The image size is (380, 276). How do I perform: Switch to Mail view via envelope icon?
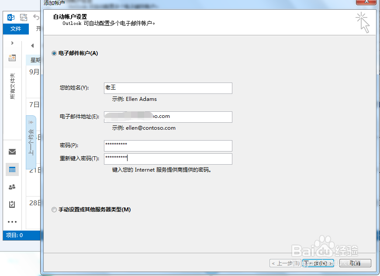[12, 152]
